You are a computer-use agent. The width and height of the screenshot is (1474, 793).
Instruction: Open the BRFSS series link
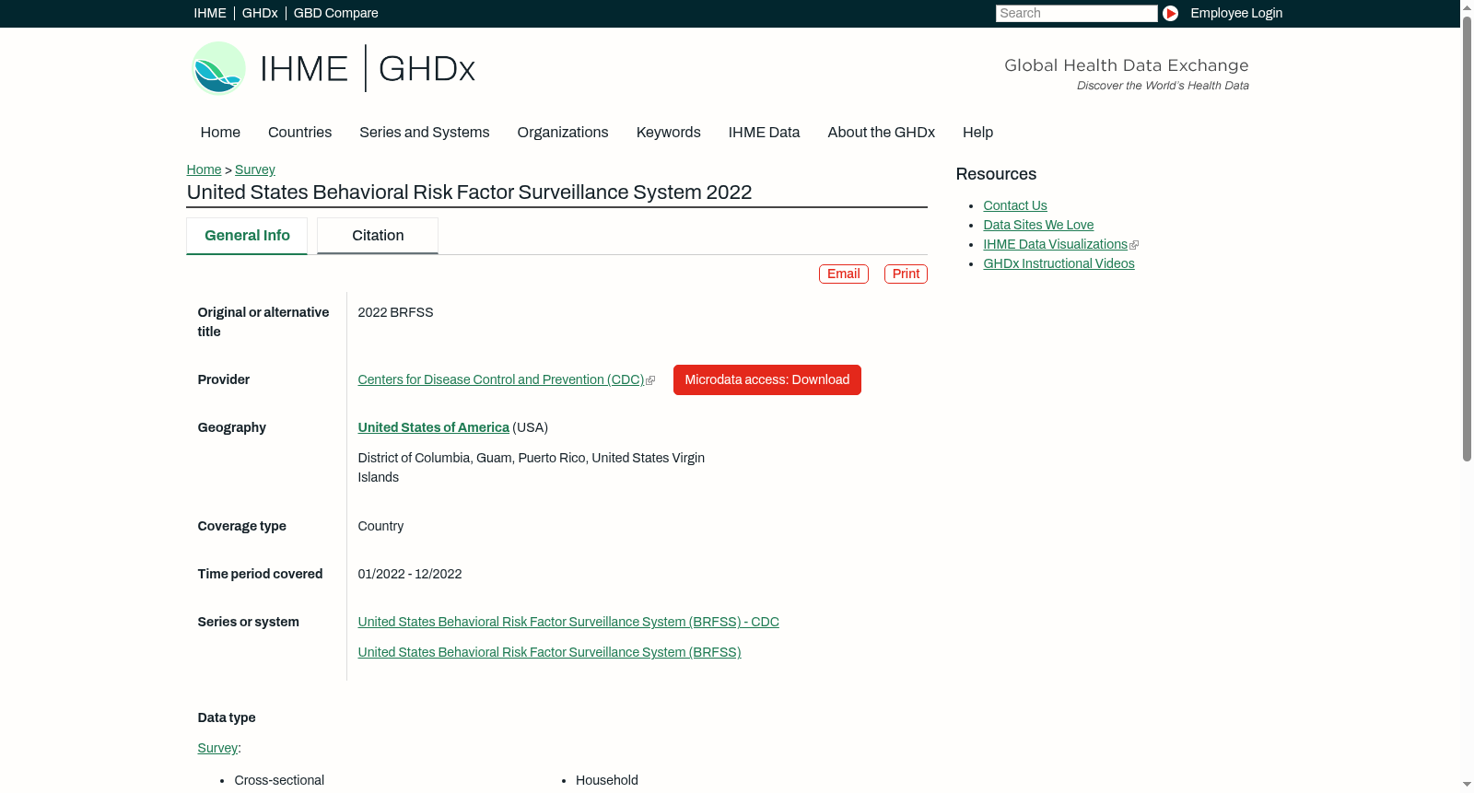click(x=549, y=652)
